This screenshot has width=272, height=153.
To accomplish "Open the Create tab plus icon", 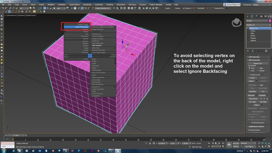I will point(247,16).
